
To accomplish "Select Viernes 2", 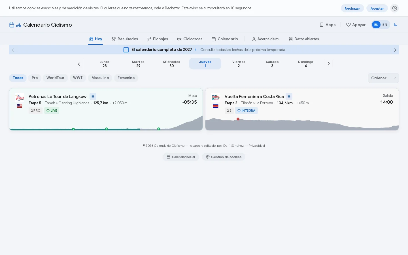I will [x=239, y=64].
